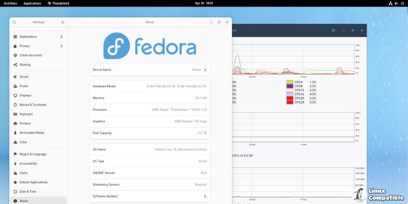The width and height of the screenshot is (408, 204).
Task: Select Mouse & Touchpad settings
Action: point(33,105)
